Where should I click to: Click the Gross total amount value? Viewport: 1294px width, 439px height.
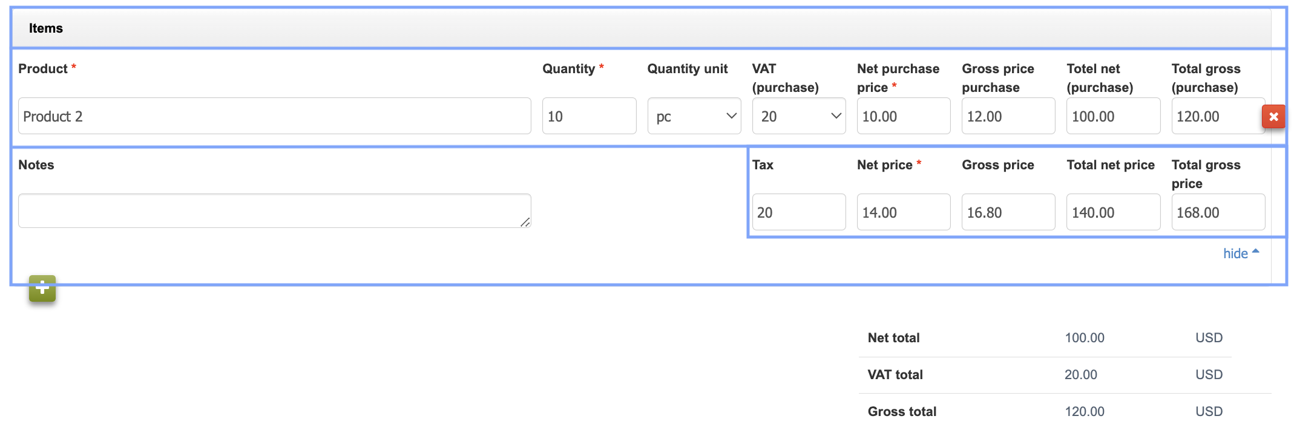pos(1084,412)
